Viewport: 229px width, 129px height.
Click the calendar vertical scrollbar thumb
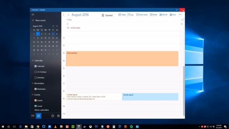[x=184, y=91]
